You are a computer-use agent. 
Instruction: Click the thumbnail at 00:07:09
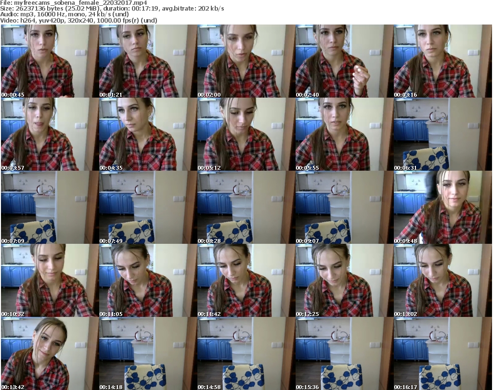point(50,207)
